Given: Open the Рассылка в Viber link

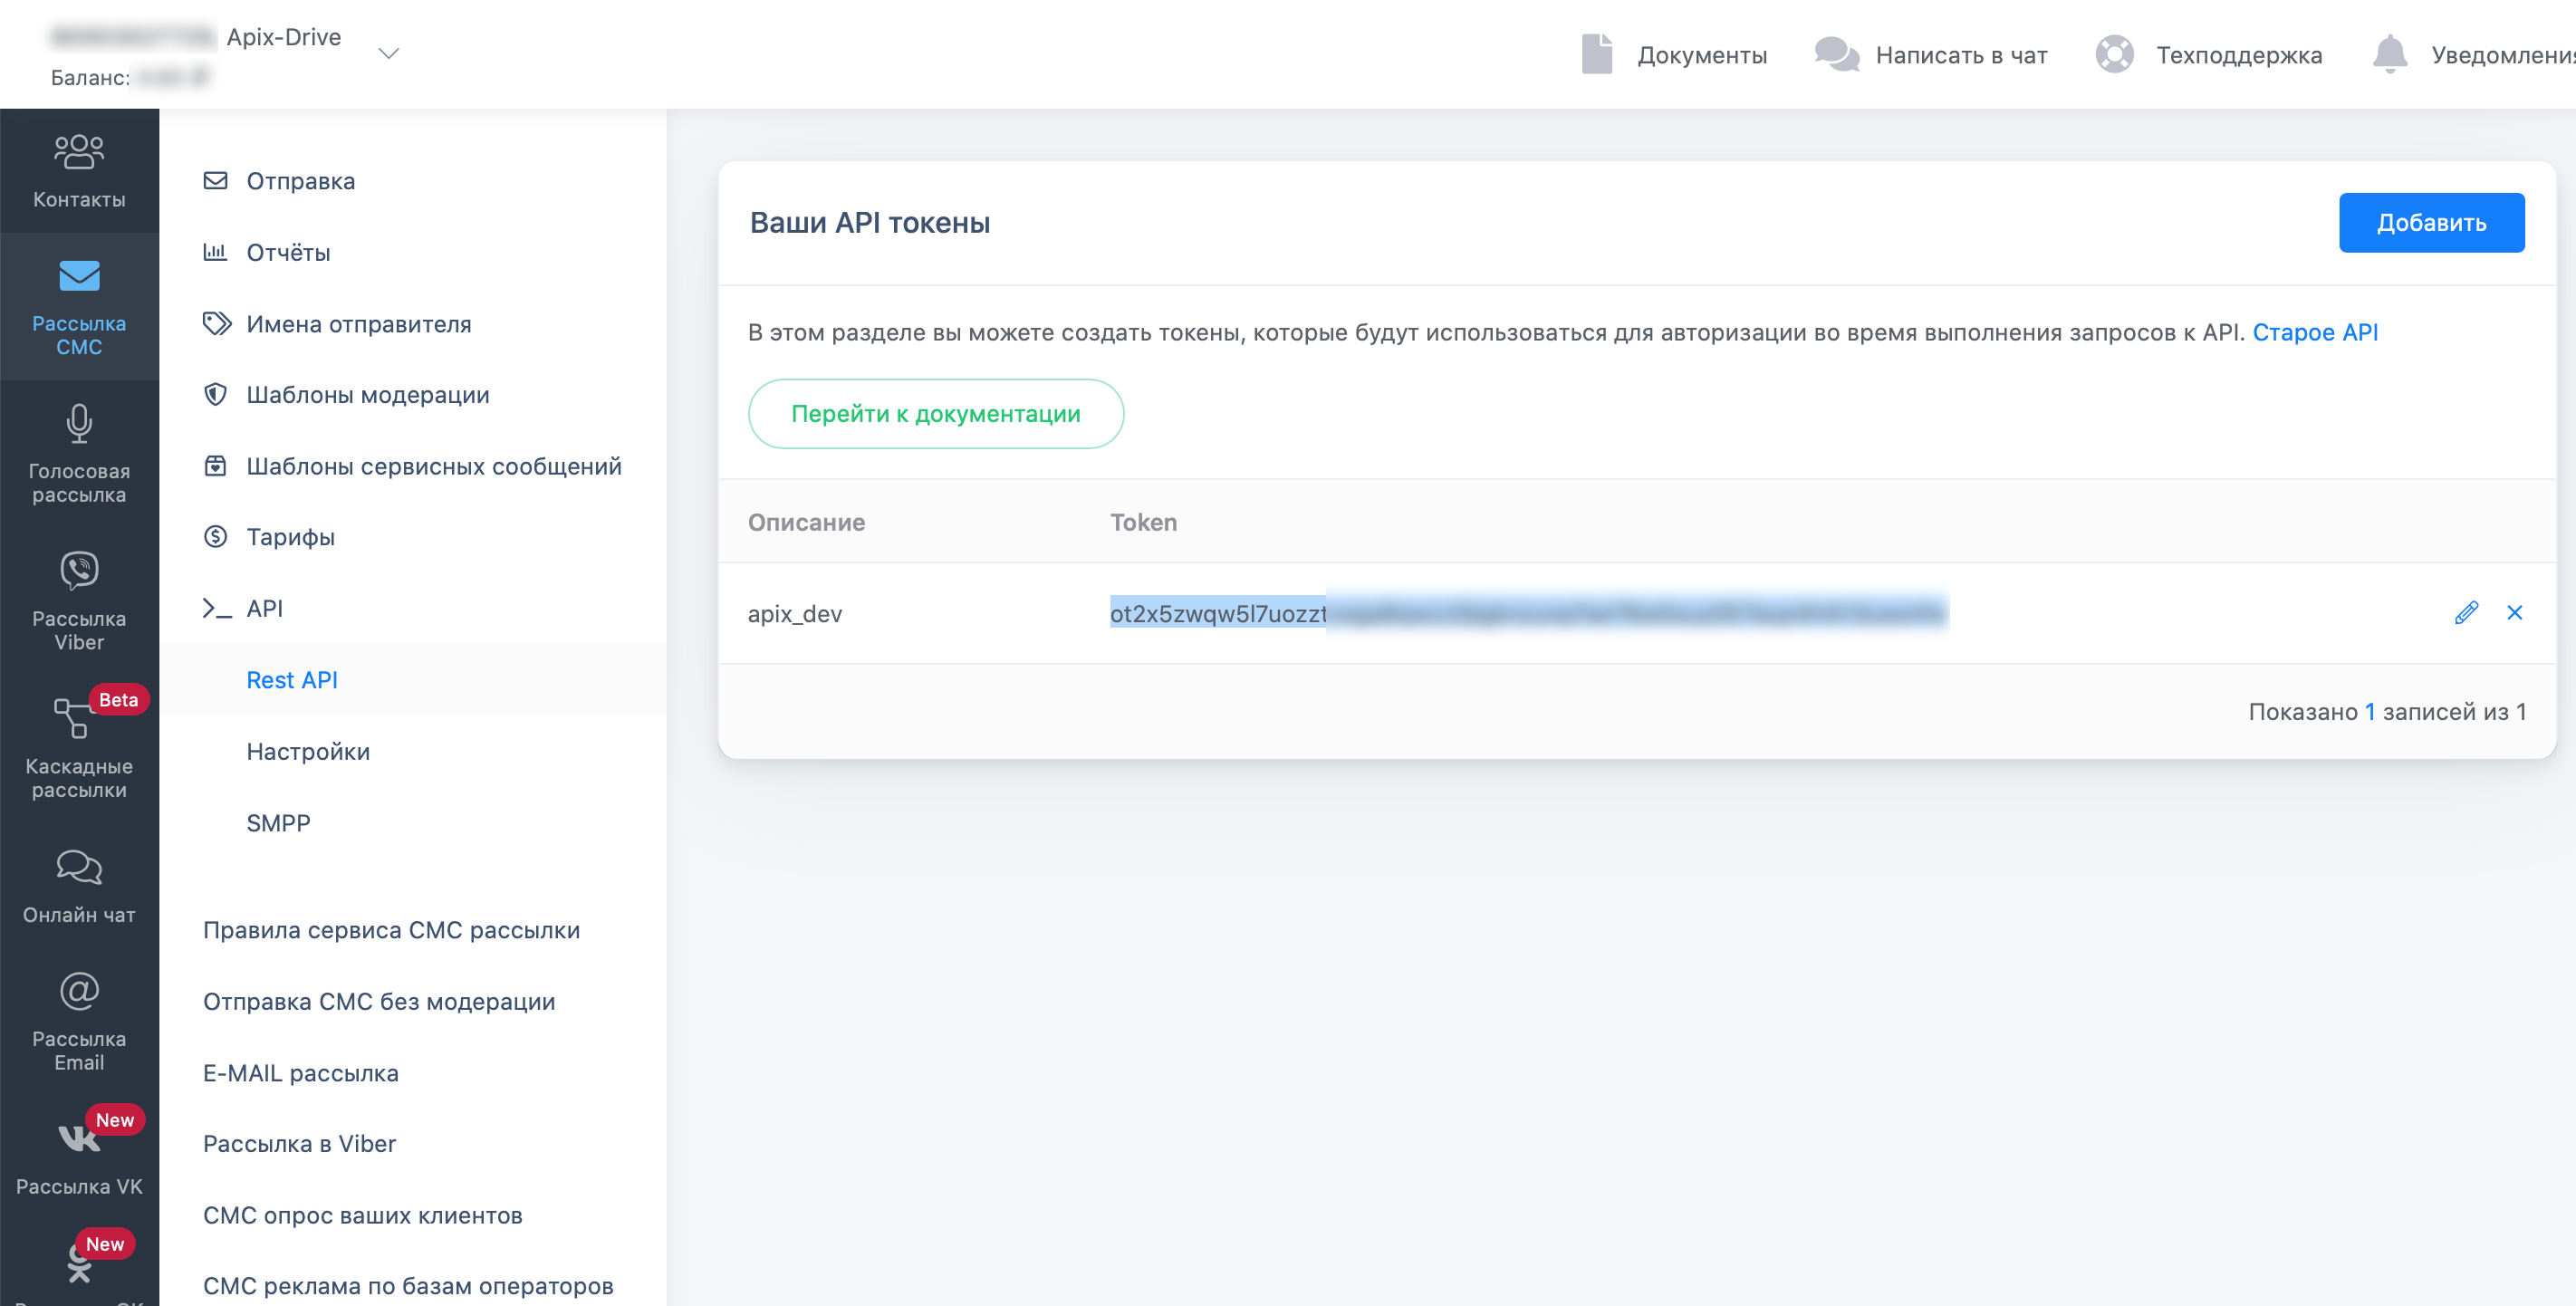Looking at the screenshot, I should [299, 1144].
